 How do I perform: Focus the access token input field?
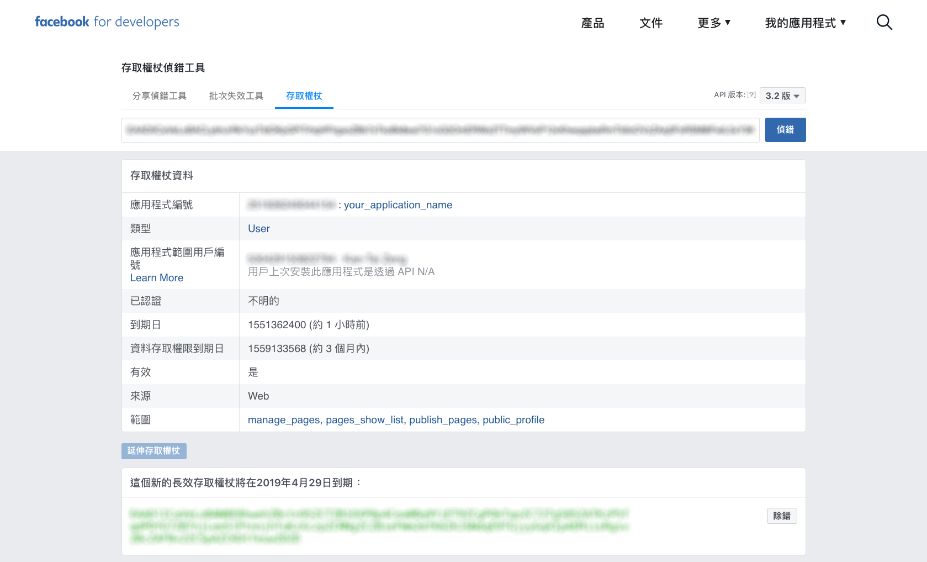pyautogui.click(x=441, y=130)
